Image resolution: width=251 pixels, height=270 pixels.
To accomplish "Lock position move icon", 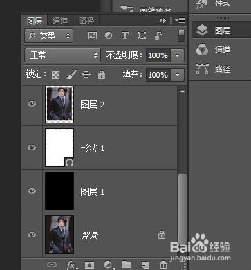I will [x=86, y=75].
